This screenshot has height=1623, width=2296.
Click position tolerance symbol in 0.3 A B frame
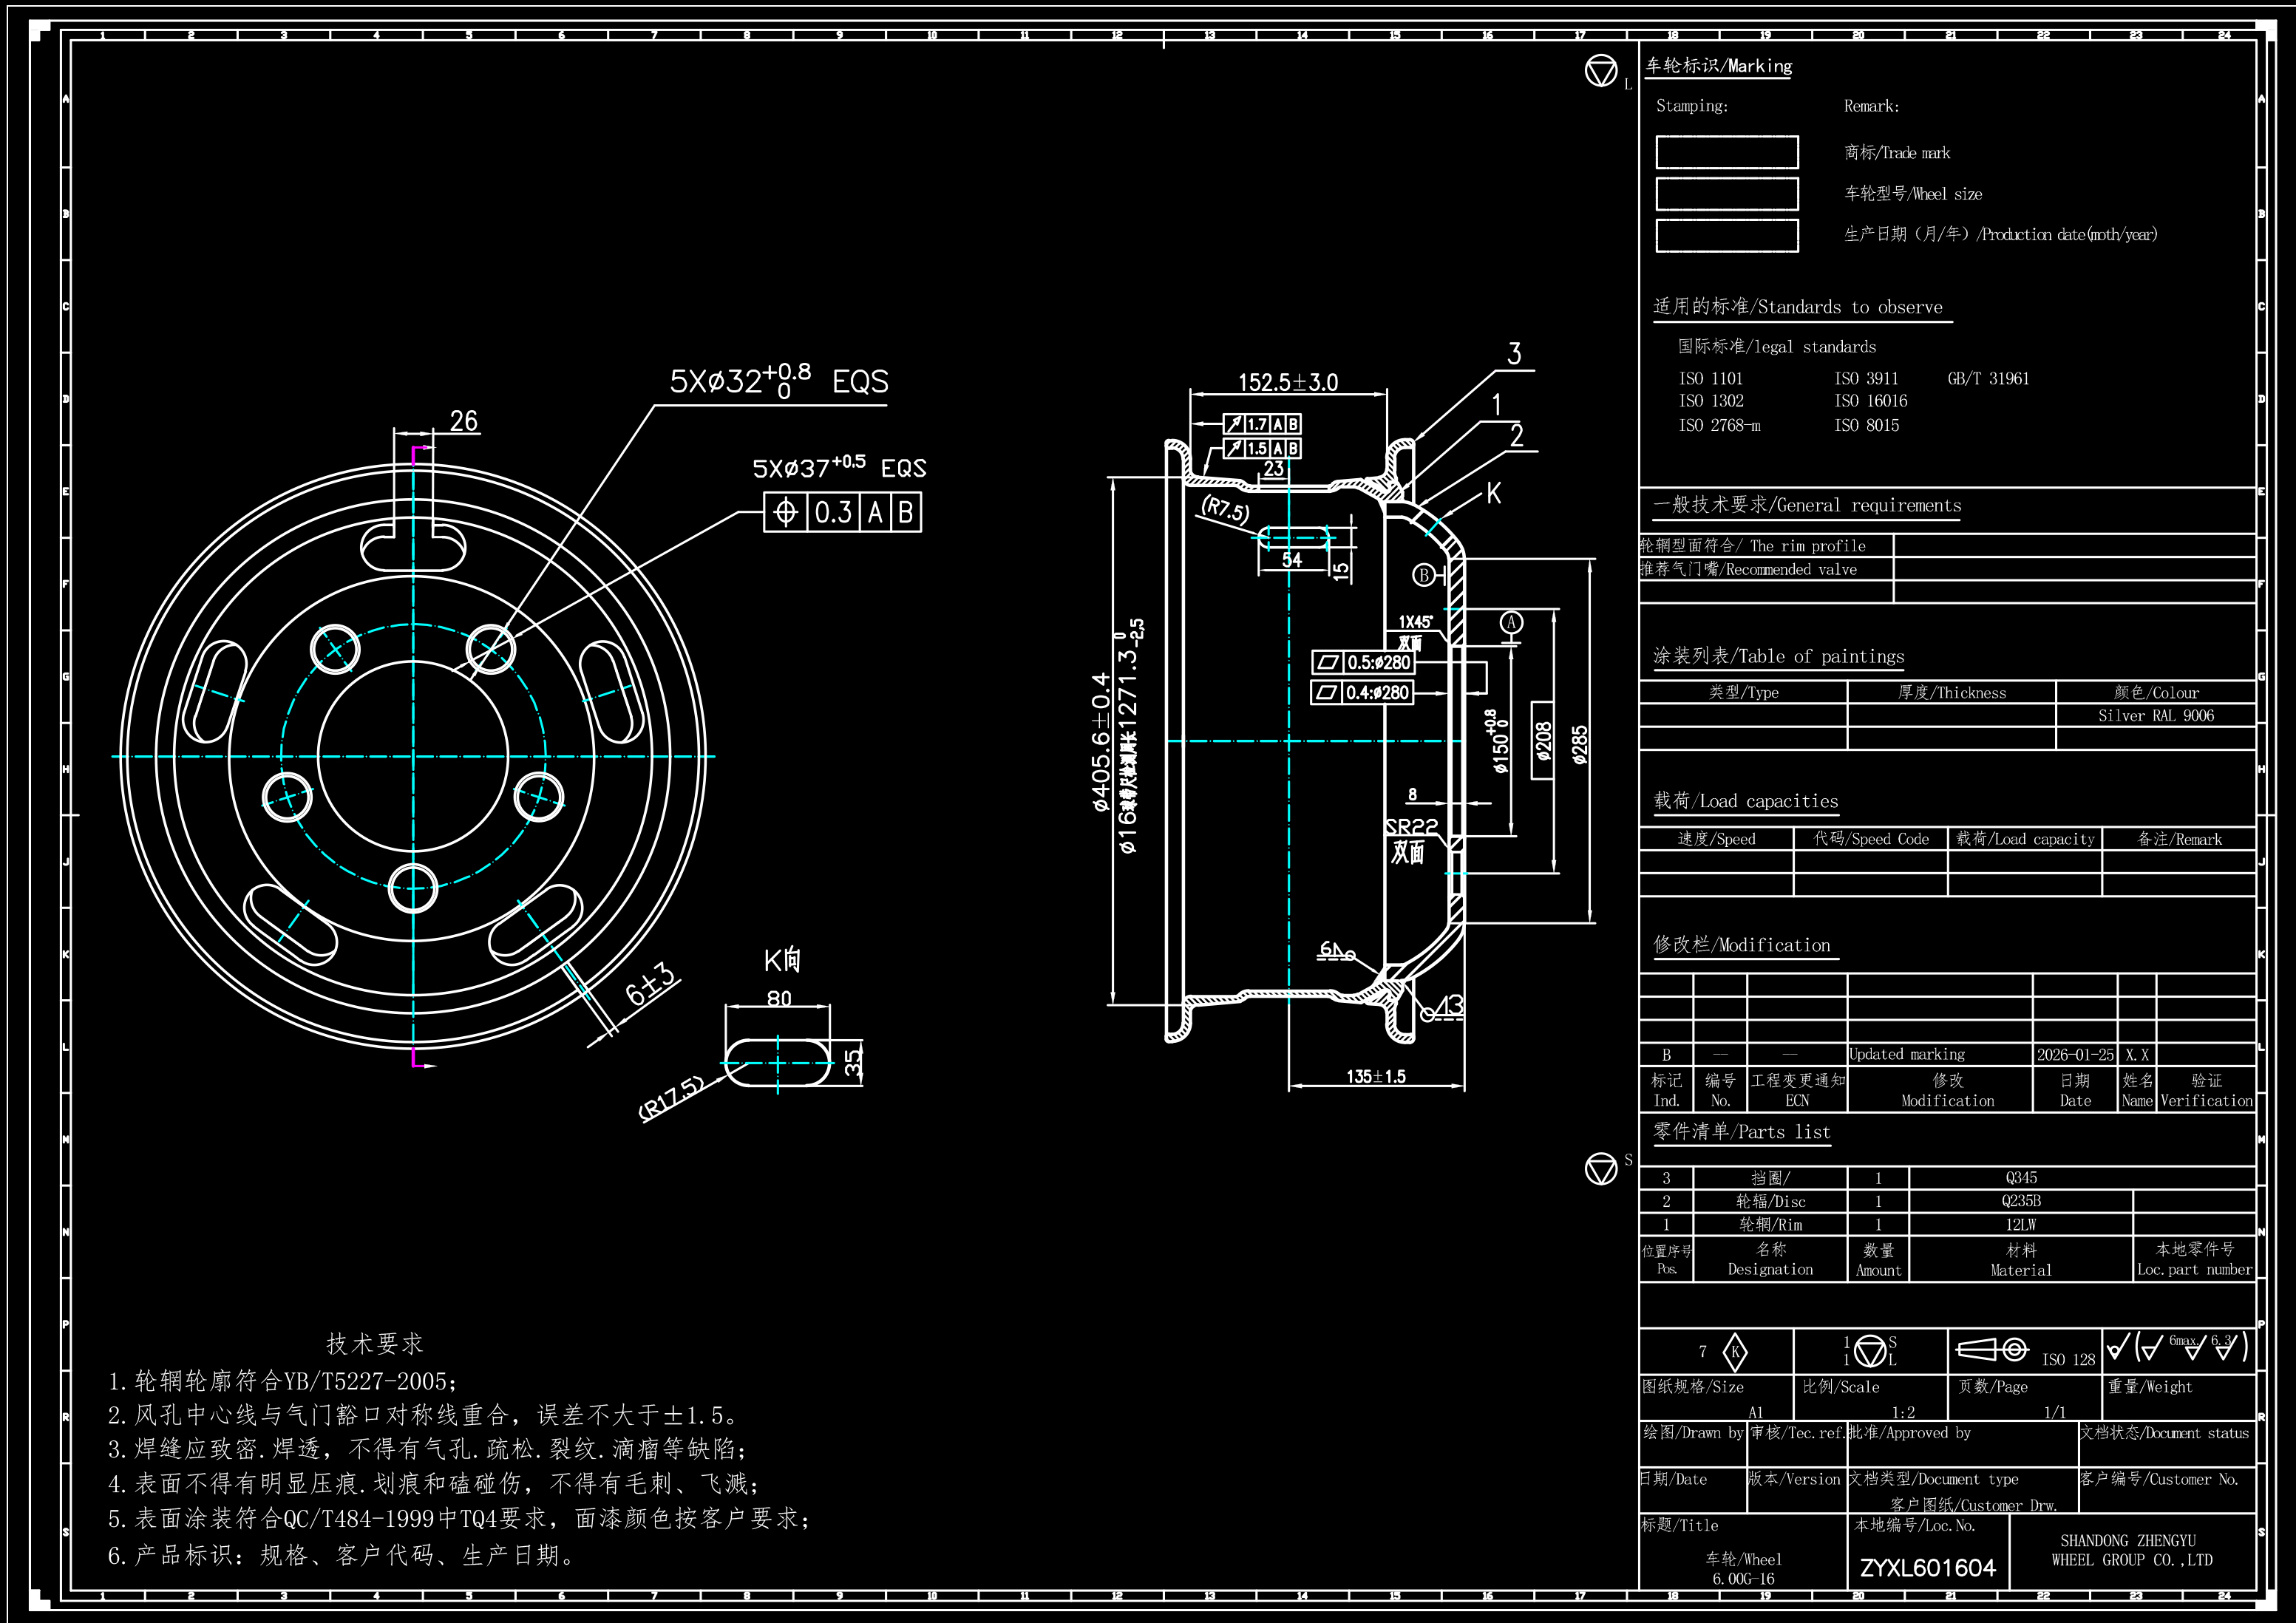[786, 513]
